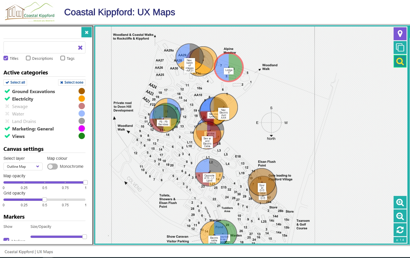Click the 'x: 1.4' zoom level readout
Viewport: 410px width, 258px height.
[400, 240]
